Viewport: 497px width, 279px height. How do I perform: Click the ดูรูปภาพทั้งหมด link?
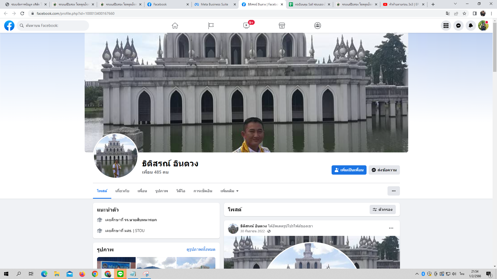click(201, 249)
